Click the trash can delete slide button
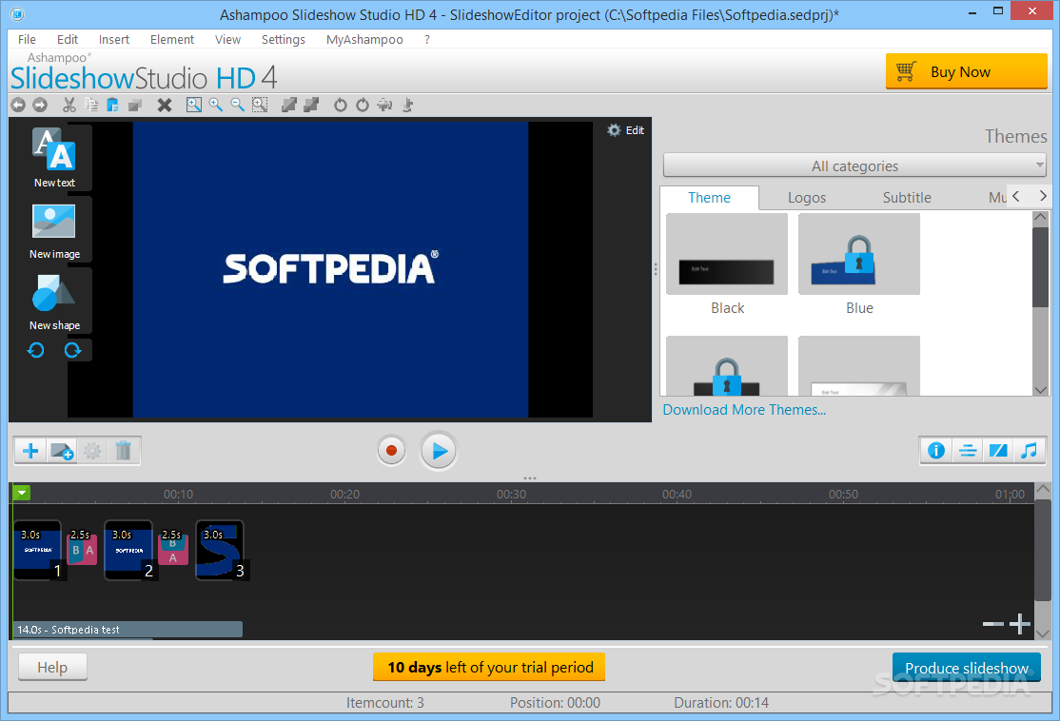 tap(123, 451)
